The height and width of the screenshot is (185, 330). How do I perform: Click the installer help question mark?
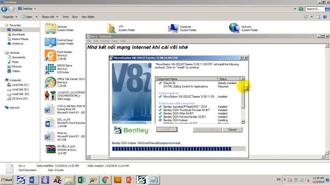tap(242, 58)
